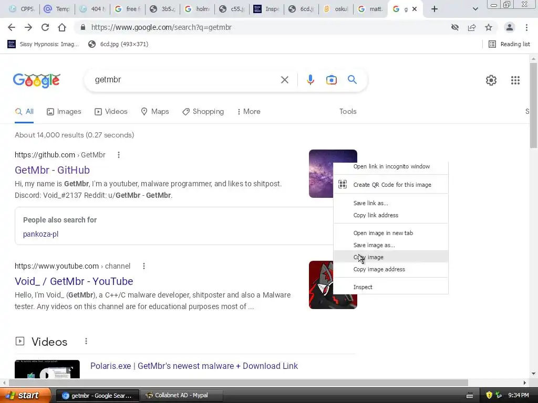This screenshot has width=538, height=403.
Task: Open the search Tools options
Action: click(x=348, y=111)
